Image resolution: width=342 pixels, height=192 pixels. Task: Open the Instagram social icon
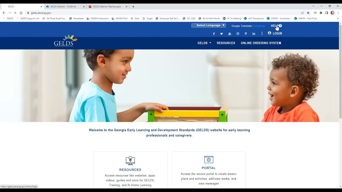pyautogui.click(x=238, y=34)
